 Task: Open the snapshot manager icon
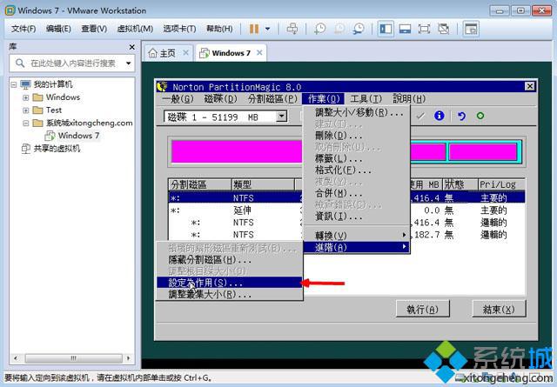[359, 29]
